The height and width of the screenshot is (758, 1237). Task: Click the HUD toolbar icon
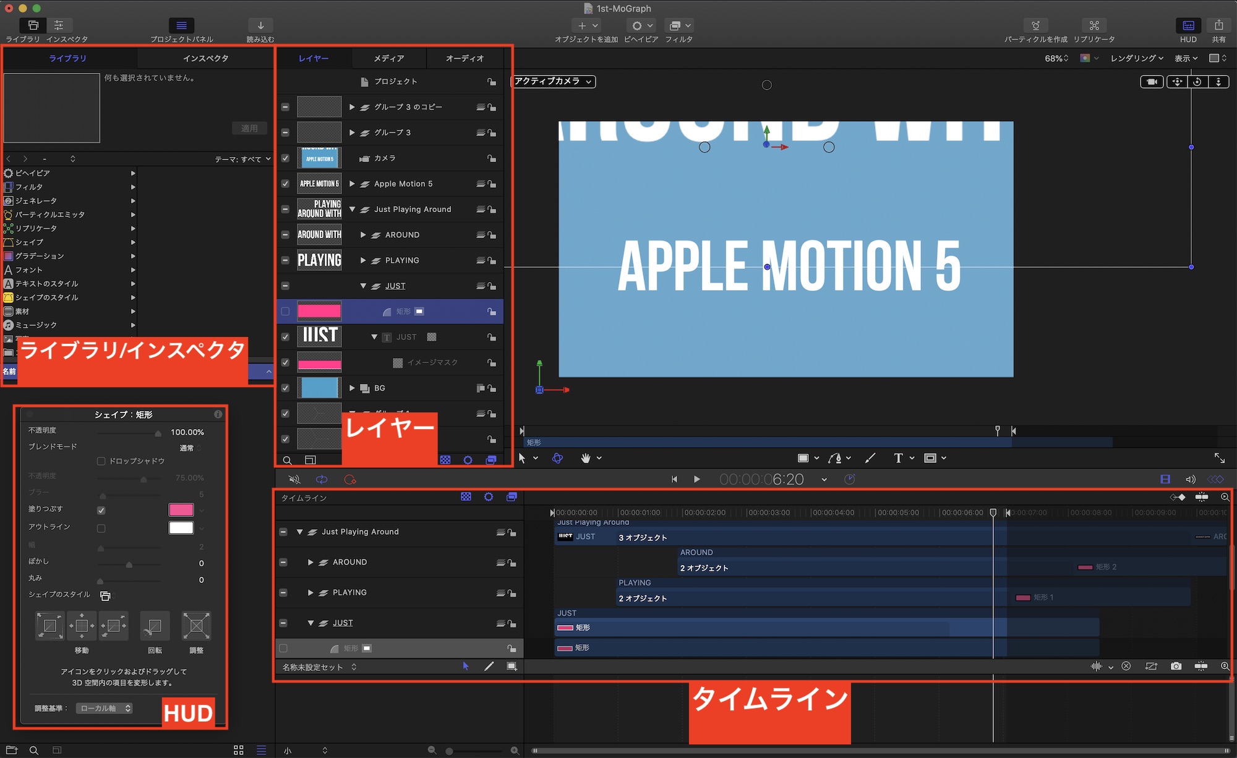1188,25
